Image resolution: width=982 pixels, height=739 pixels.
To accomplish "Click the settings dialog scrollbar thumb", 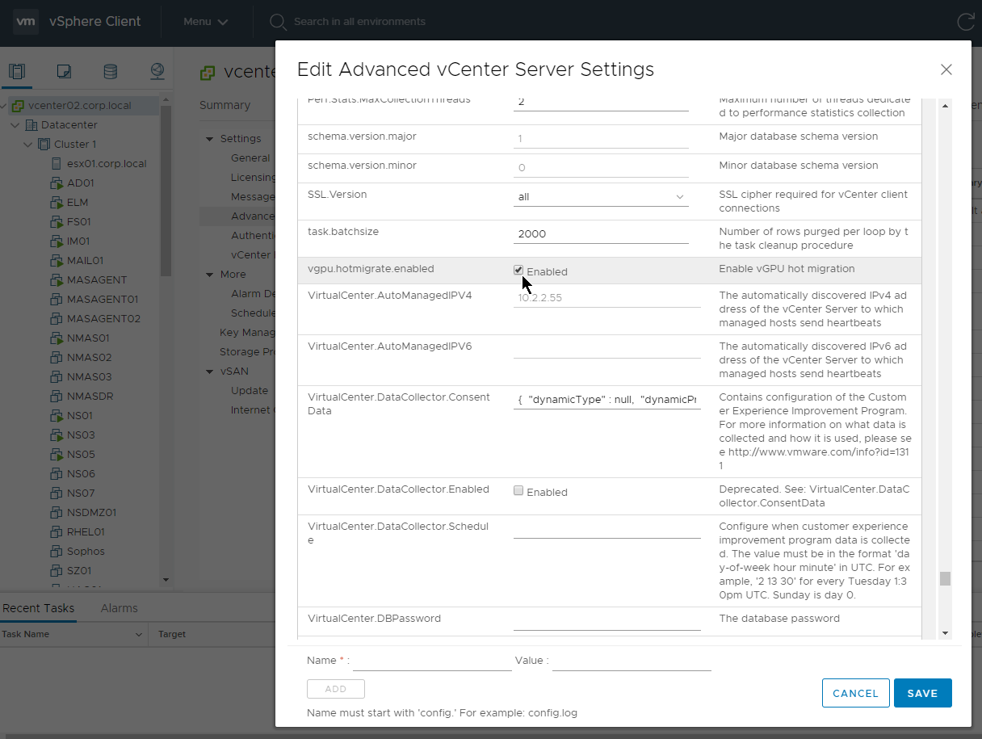I will 945,578.
